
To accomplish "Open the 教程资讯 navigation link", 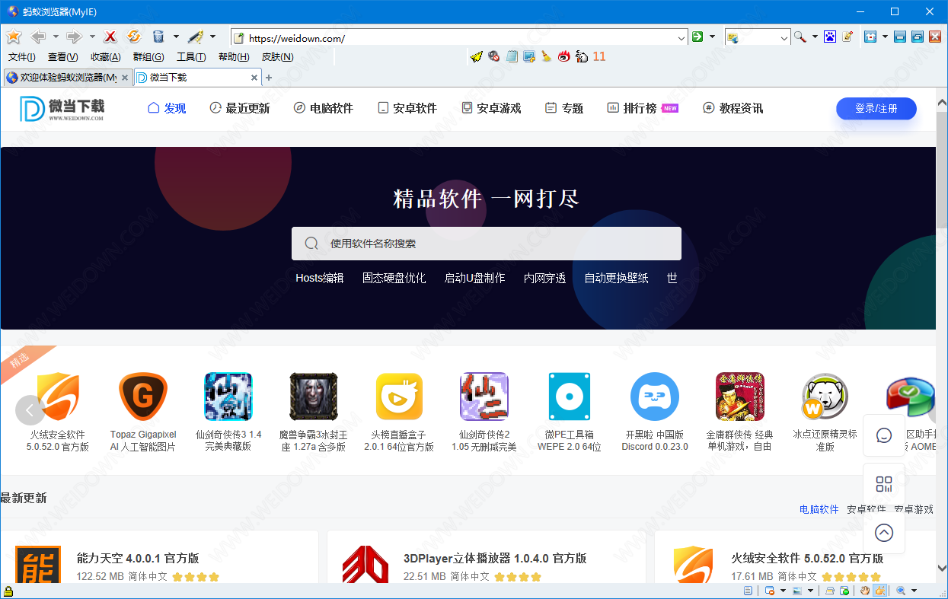I will click(x=733, y=108).
